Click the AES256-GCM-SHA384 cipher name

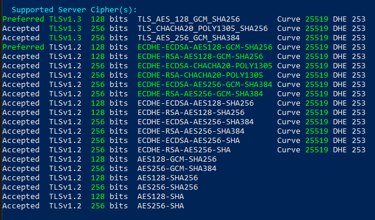[177, 169]
